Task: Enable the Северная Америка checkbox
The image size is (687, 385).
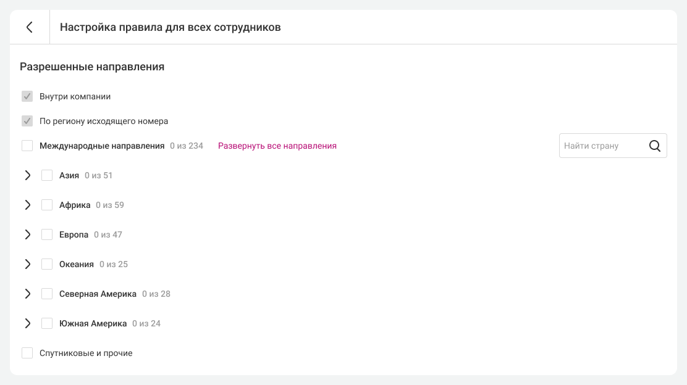Action: (x=47, y=294)
